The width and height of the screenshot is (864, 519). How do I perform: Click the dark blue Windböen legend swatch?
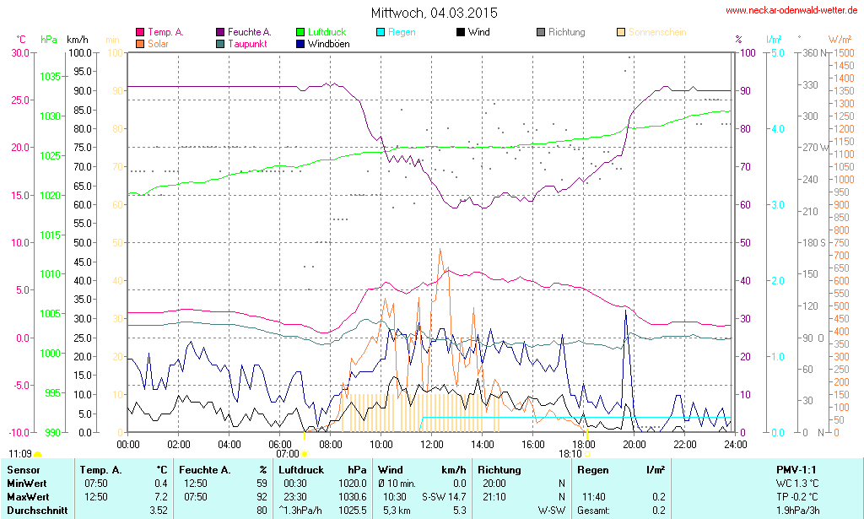point(301,44)
